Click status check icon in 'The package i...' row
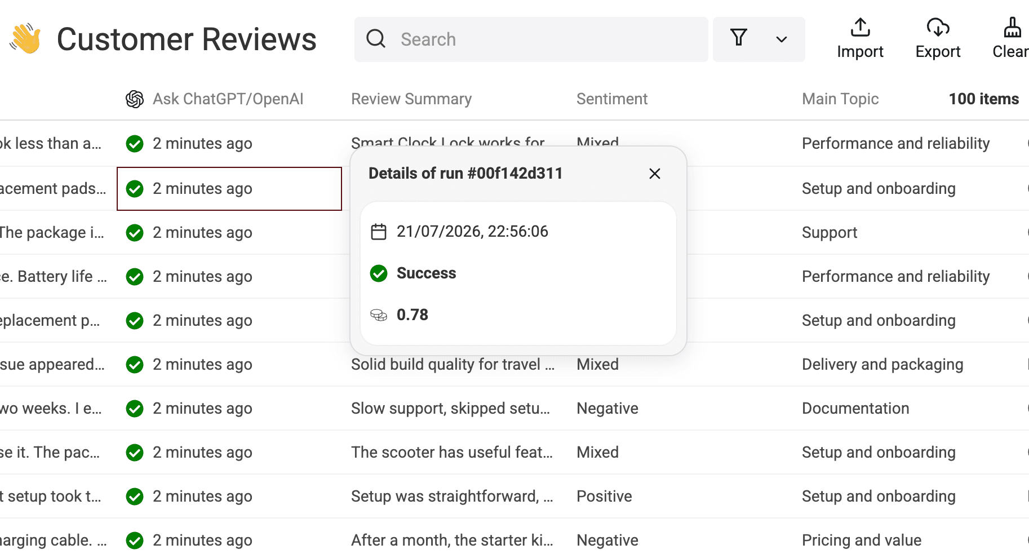Image resolution: width=1029 pixels, height=558 pixels. pos(135,233)
